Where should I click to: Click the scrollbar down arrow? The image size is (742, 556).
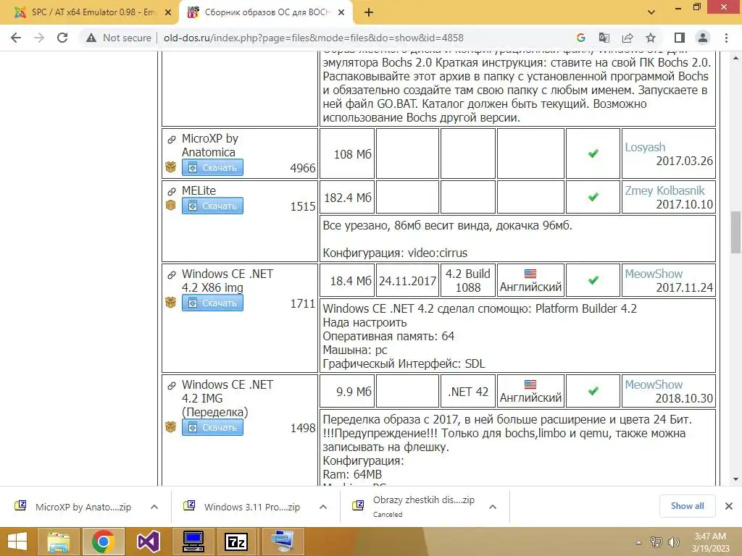pyautogui.click(x=735, y=479)
